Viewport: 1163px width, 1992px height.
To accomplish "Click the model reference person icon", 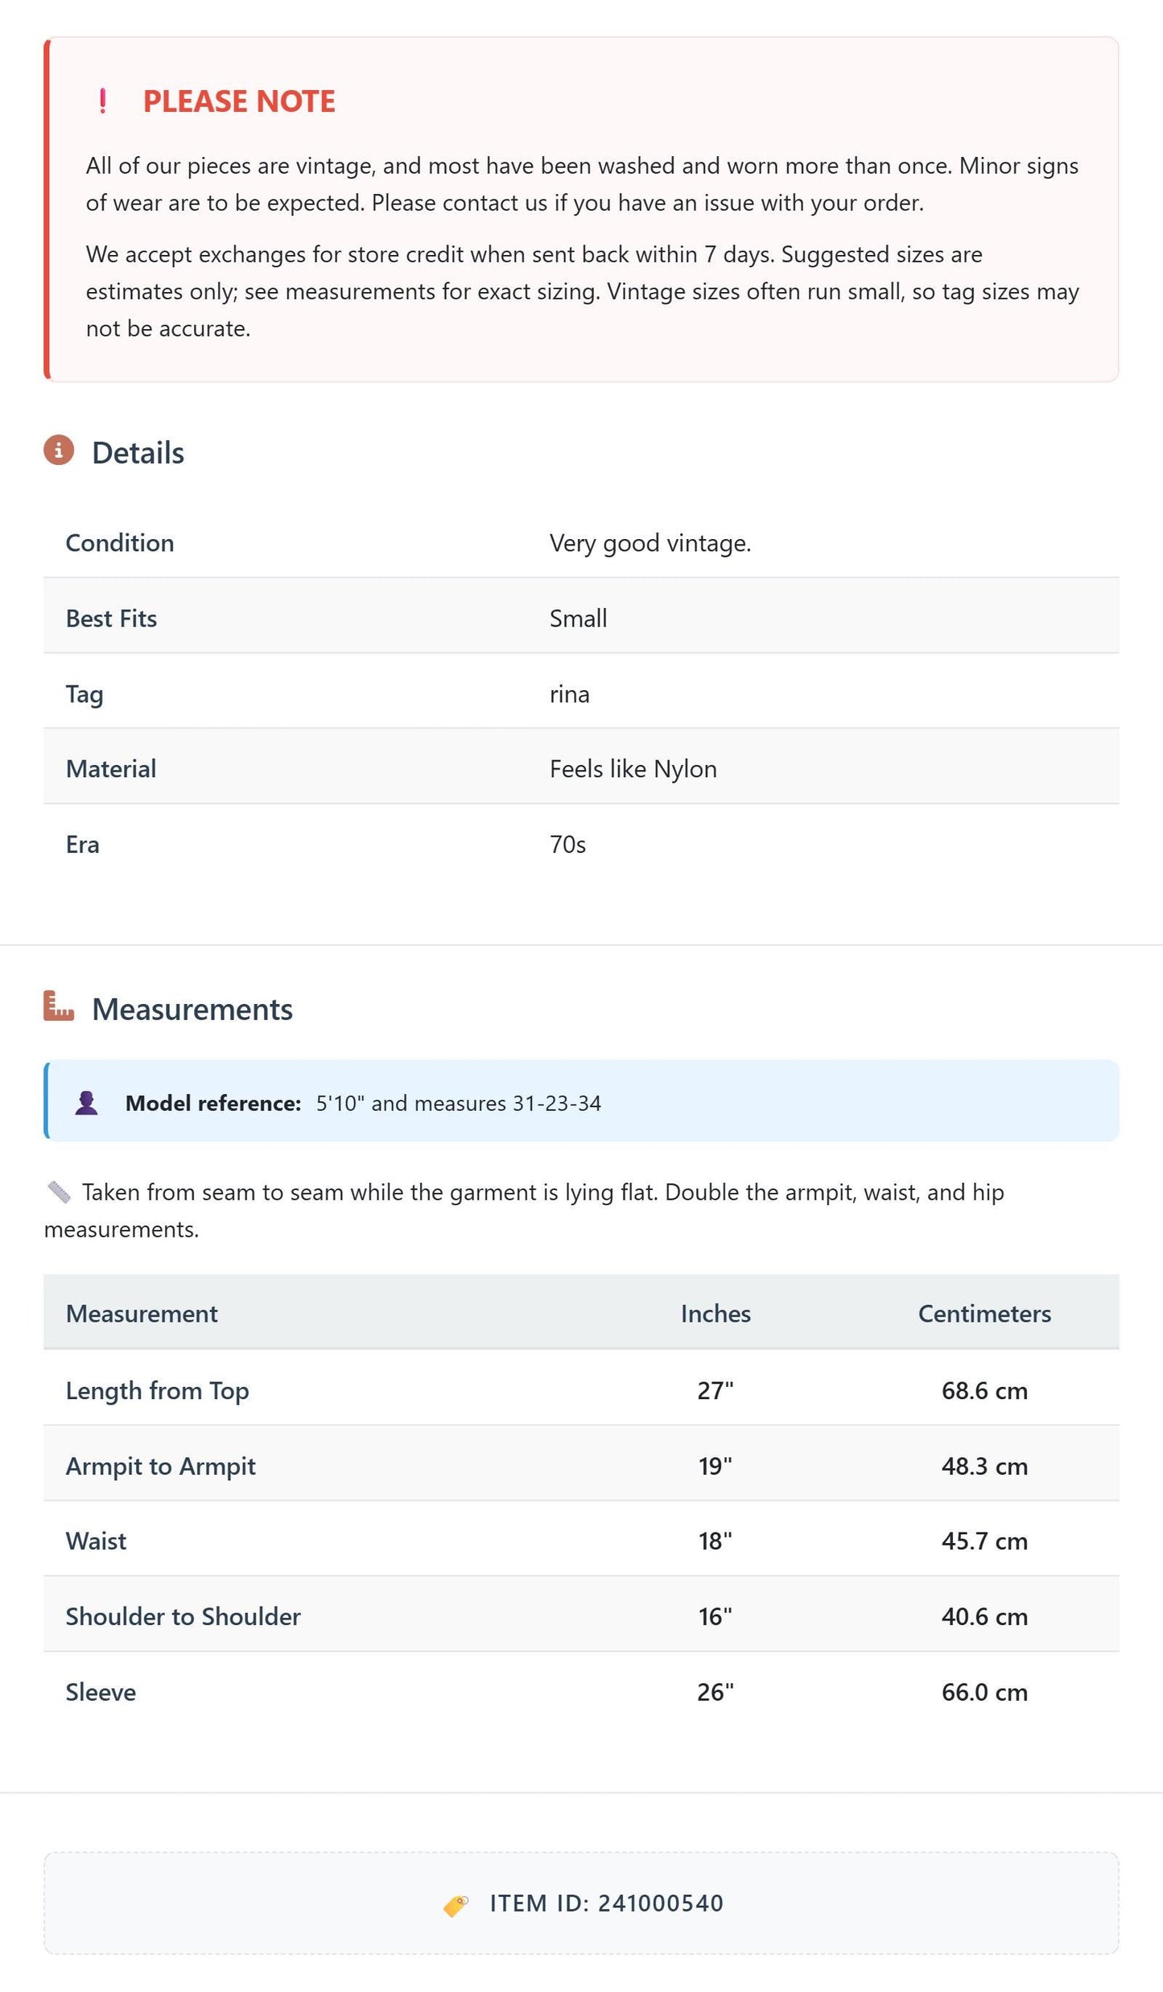I will click(x=86, y=1103).
